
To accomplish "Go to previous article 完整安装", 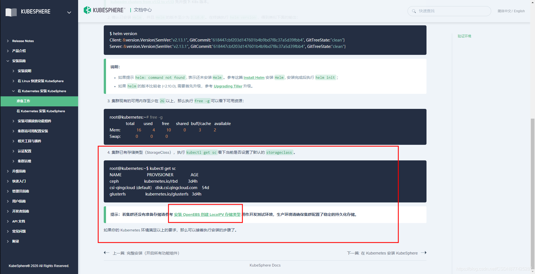I will tap(146, 253).
